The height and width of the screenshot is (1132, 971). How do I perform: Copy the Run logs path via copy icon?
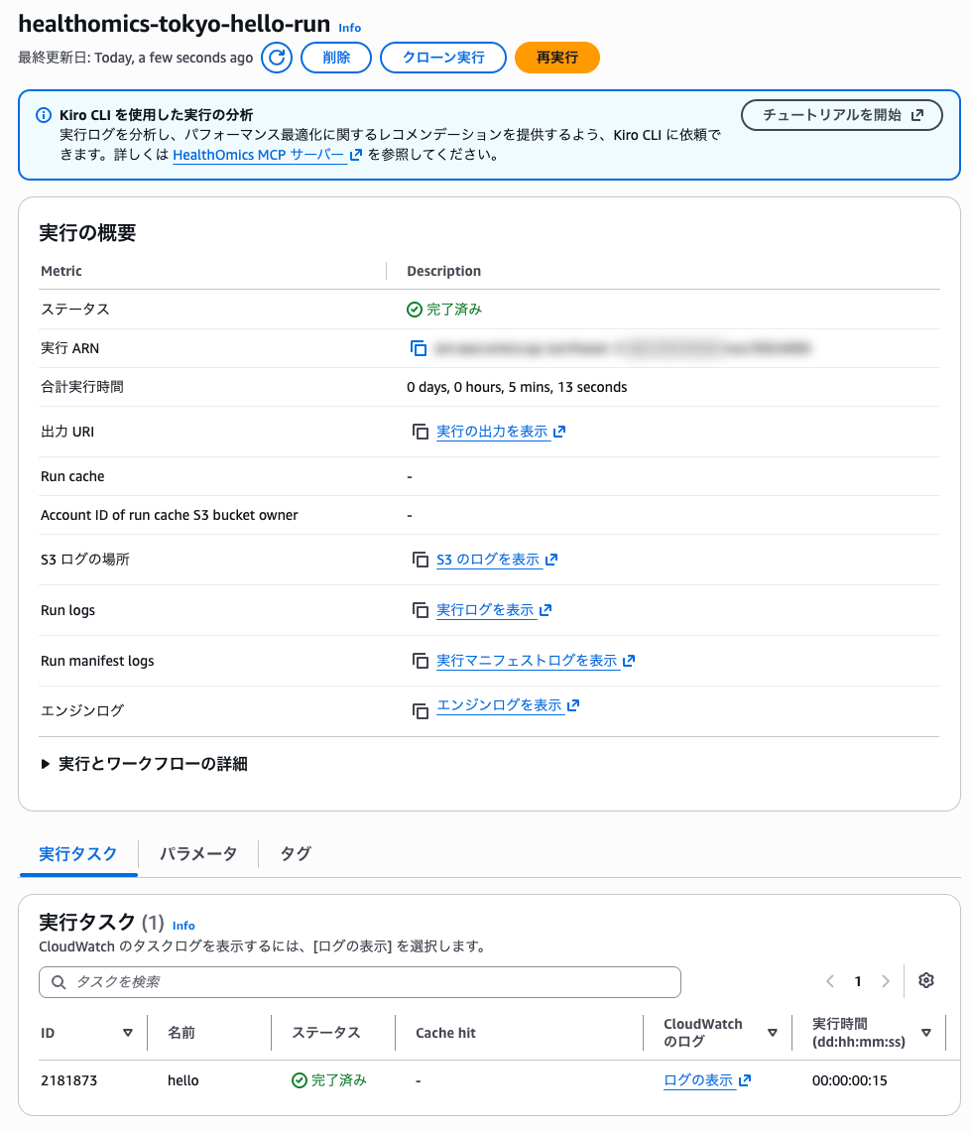coord(421,610)
